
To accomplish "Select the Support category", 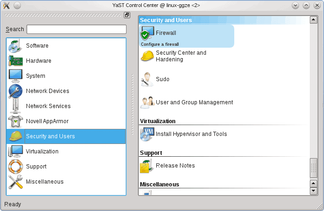I will (x=36, y=167).
